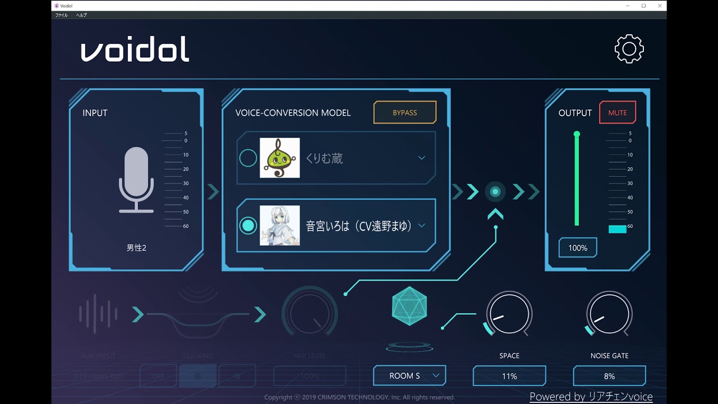The height and width of the screenshot is (404, 718).
Task: Click the 男性2 input voice type label
Action: [x=136, y=247]
